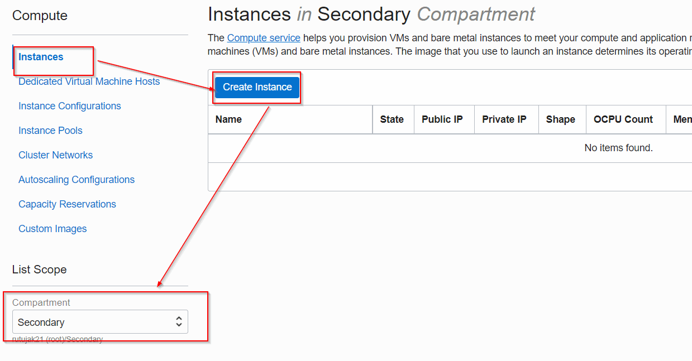Click the Compute sidebar heading
The height and width of the screenshot is (361, 692).
40,16
